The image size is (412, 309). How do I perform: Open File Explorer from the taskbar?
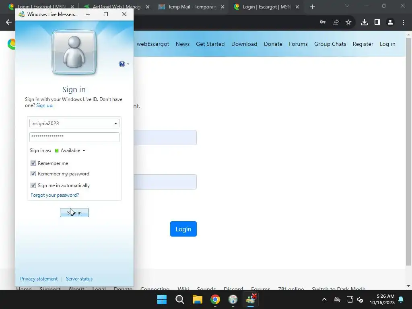[198, 299]
